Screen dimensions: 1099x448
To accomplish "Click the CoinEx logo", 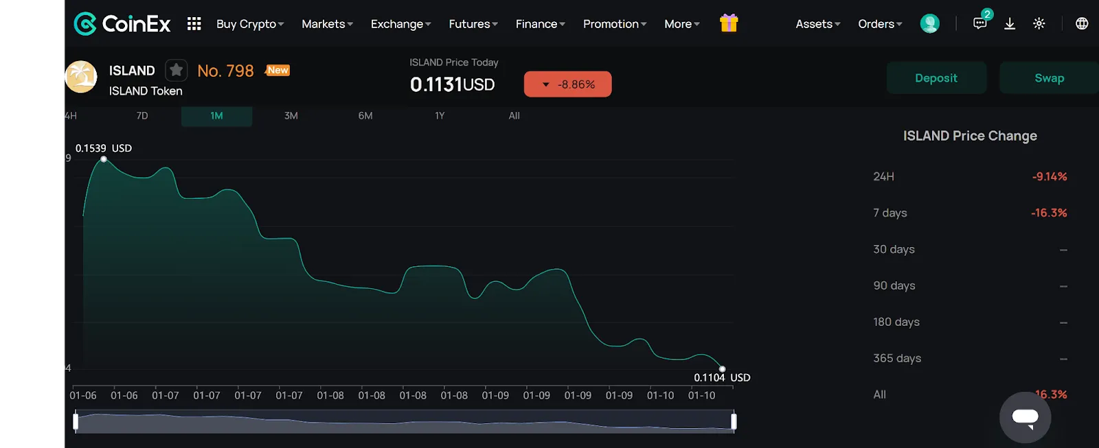I will [x=122, y=24].
